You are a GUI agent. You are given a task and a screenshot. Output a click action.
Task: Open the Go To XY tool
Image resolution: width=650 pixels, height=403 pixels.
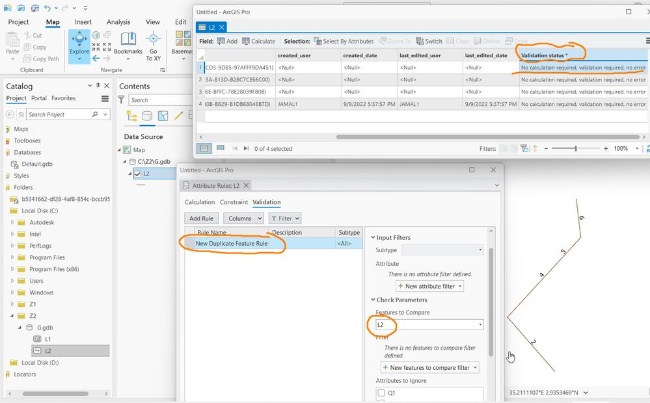(153, 46)
